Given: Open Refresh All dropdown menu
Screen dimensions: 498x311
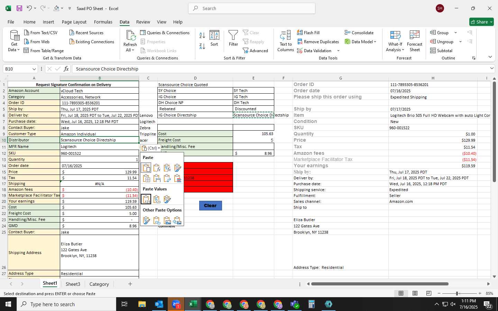Looking at the screenshot, I should point(130,47).
